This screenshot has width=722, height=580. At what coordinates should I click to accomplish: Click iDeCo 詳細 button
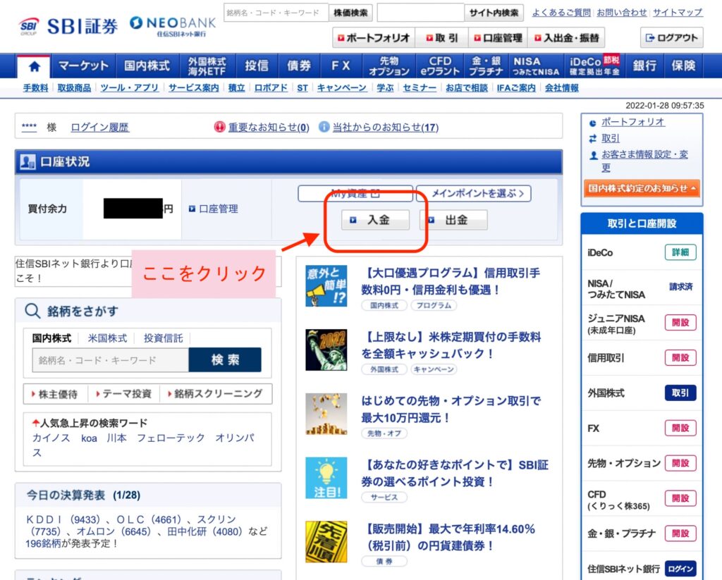(x=680, y=252)
